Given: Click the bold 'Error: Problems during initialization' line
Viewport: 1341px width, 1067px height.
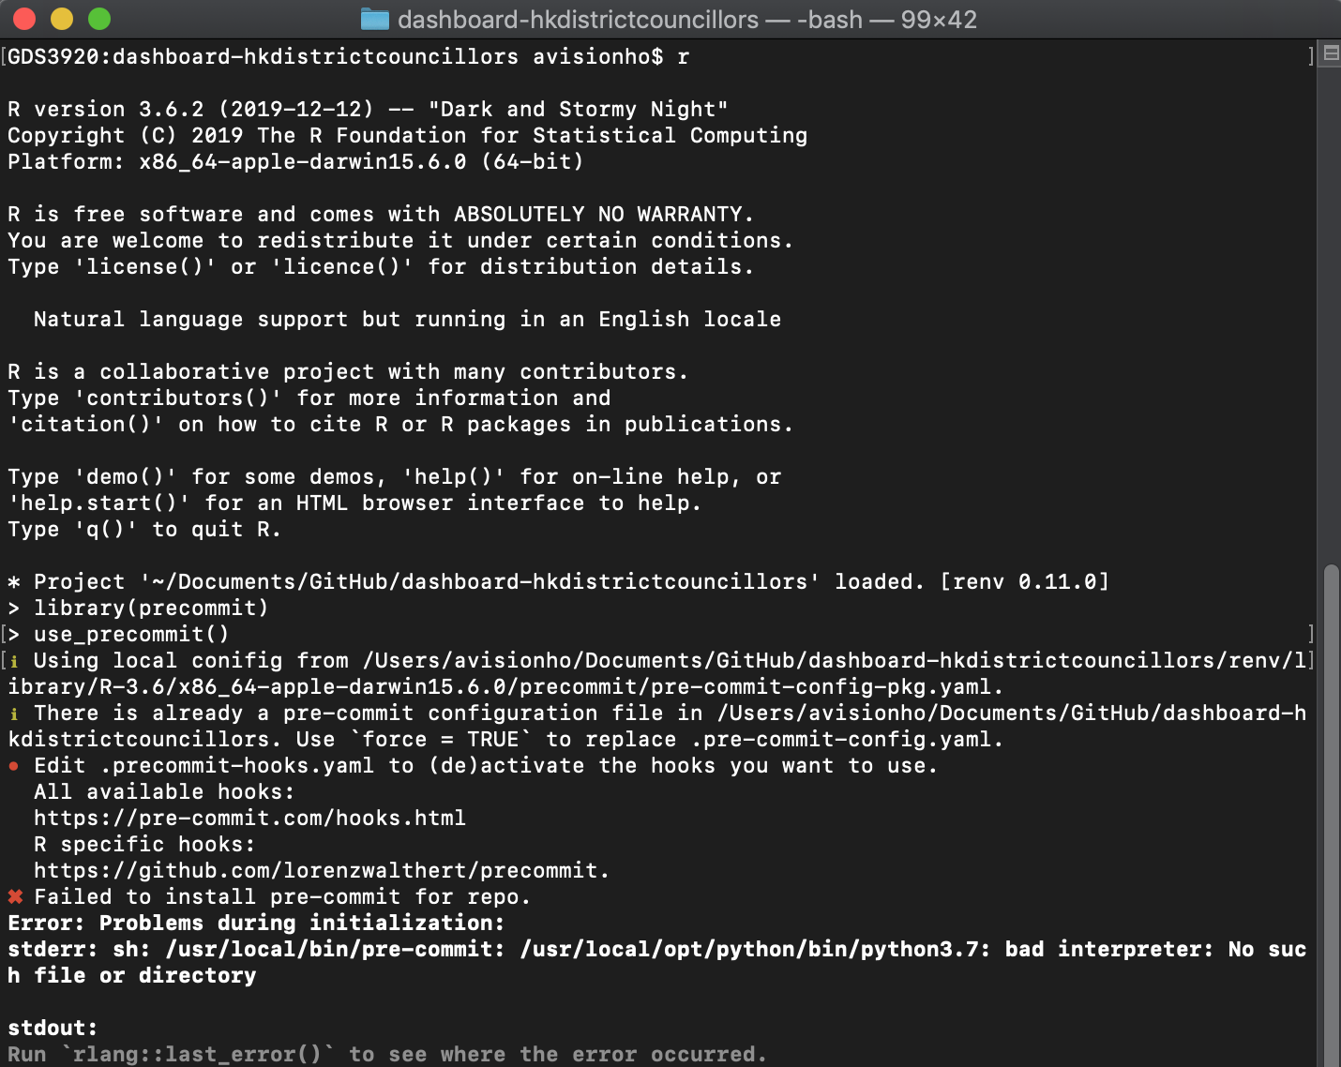Looking at the screenshot, I should (254, 923).
